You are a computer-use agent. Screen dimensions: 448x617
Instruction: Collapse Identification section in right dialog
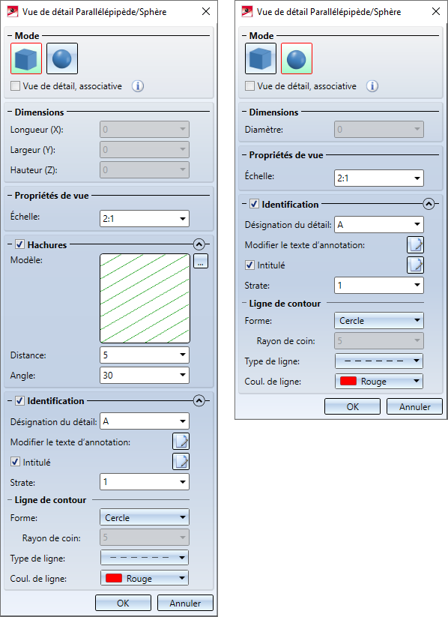tap(429, 204)
